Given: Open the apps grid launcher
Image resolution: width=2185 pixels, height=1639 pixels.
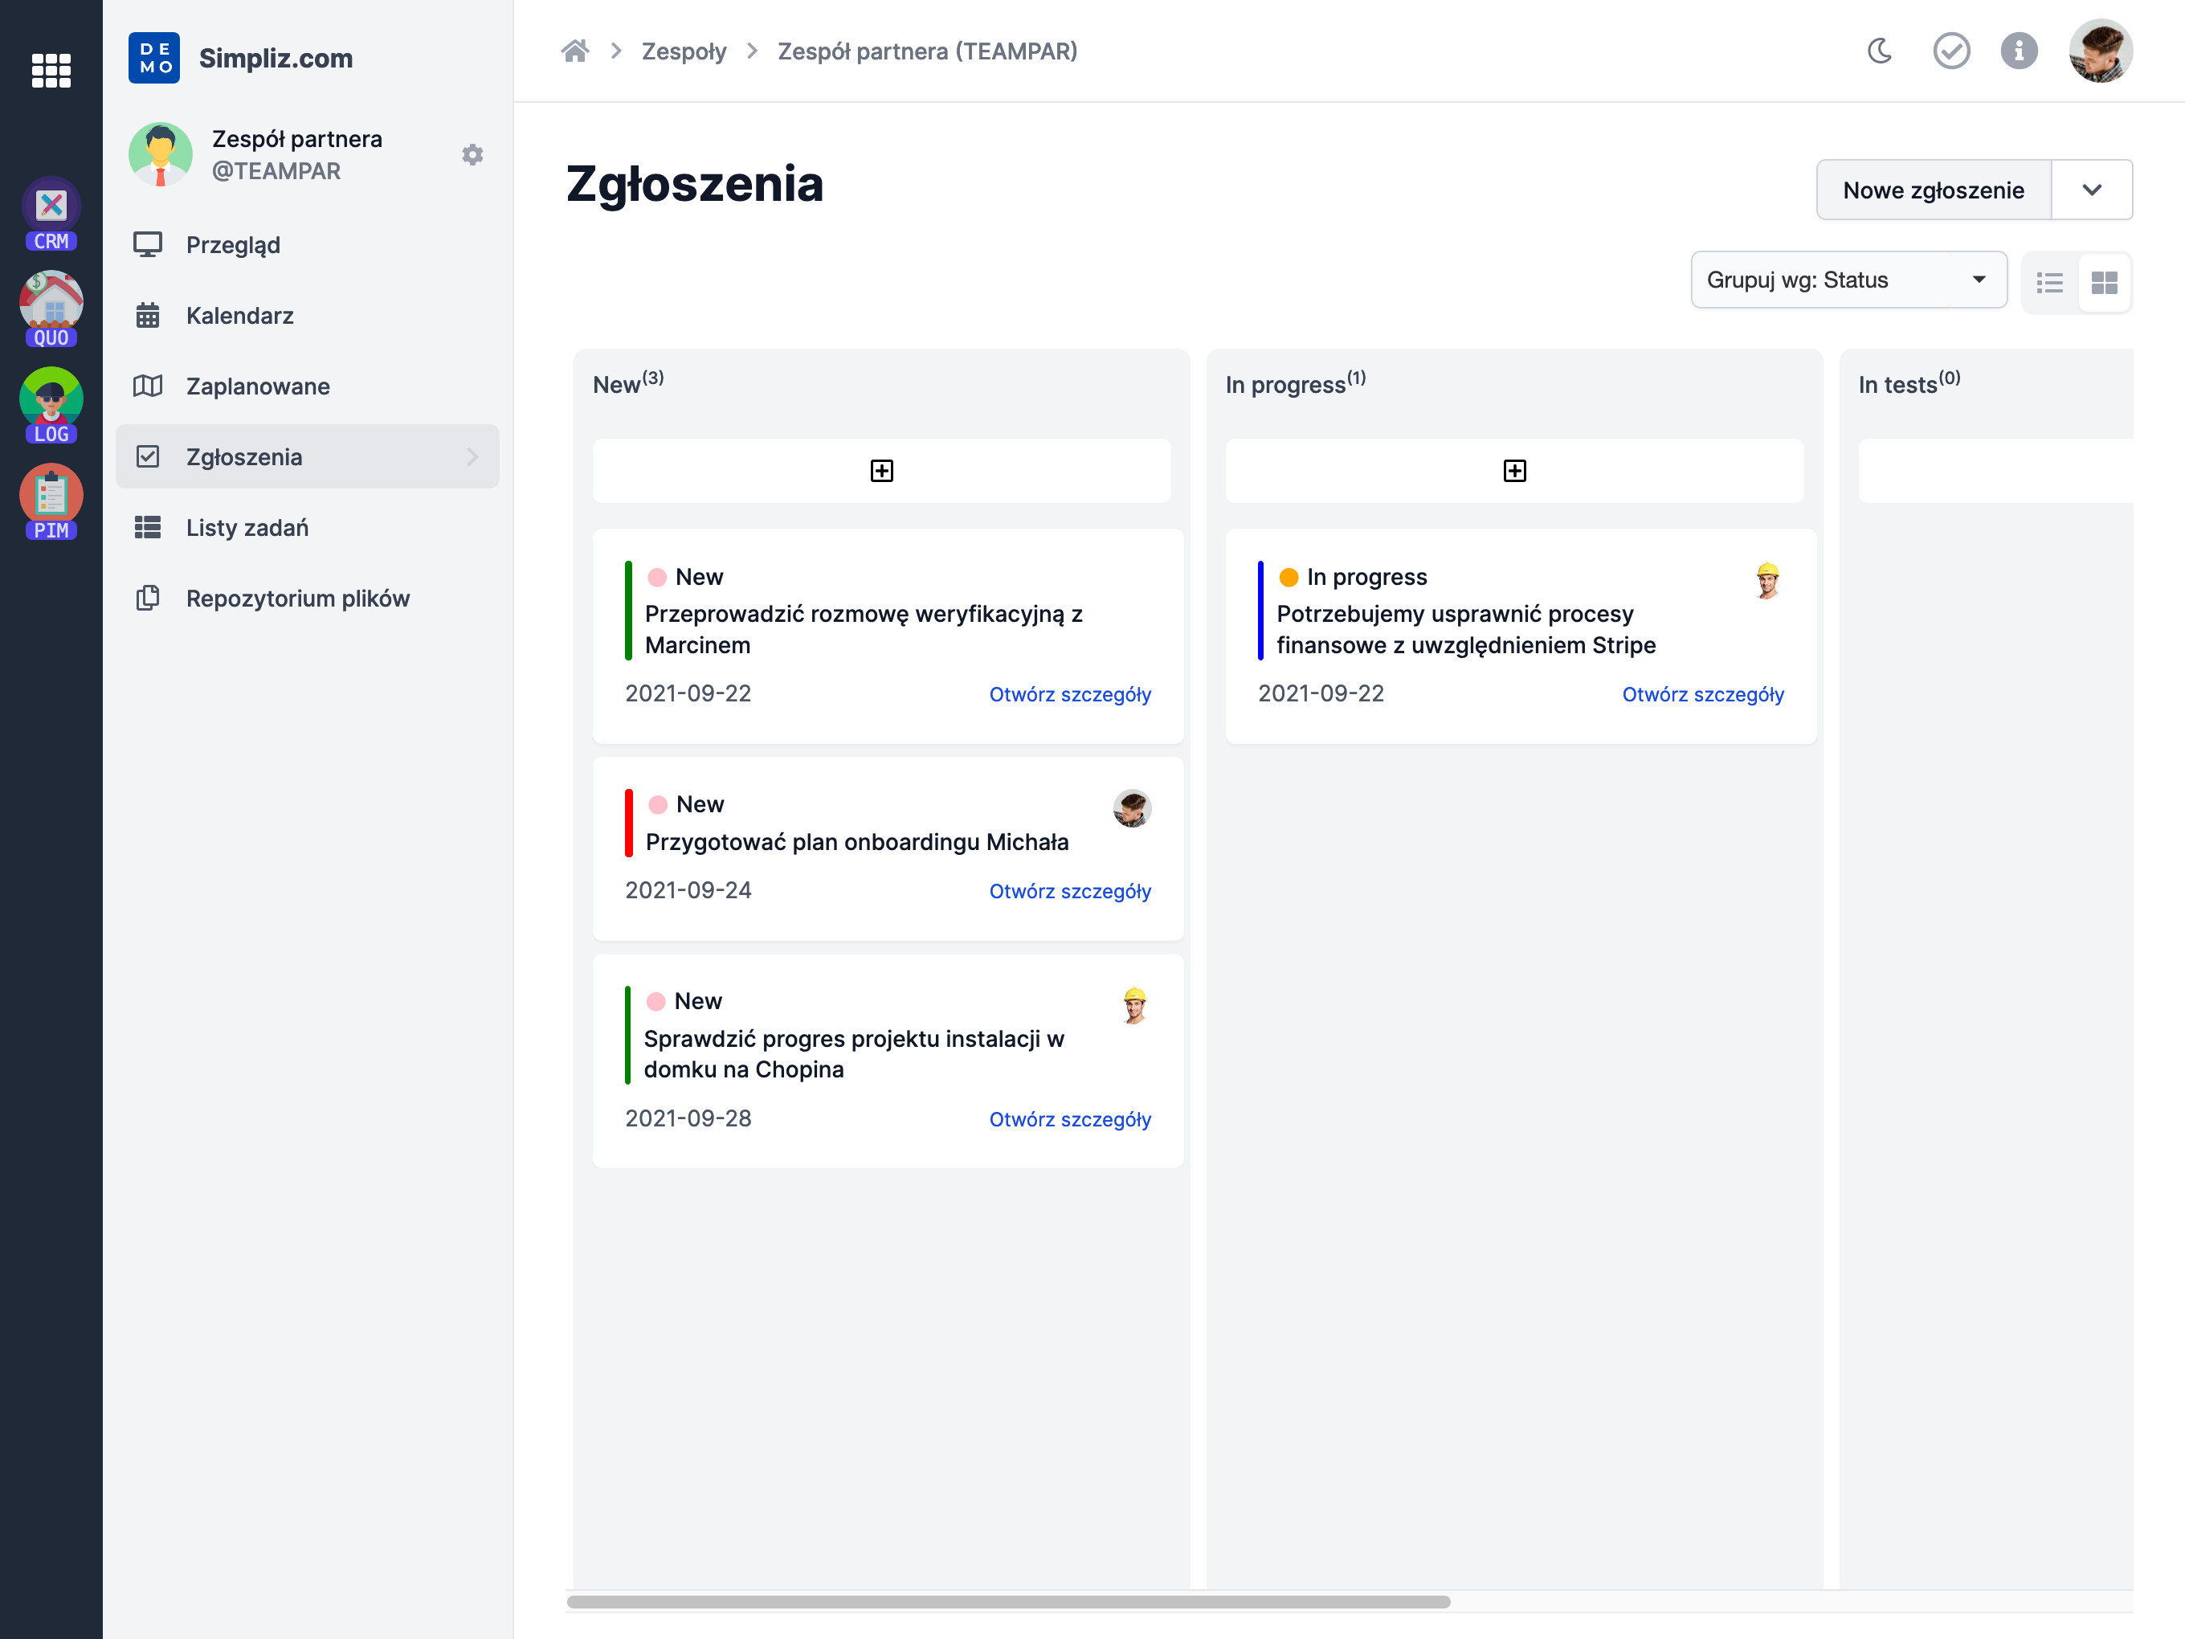Looking at the screenshot, I should coord(51,70).
